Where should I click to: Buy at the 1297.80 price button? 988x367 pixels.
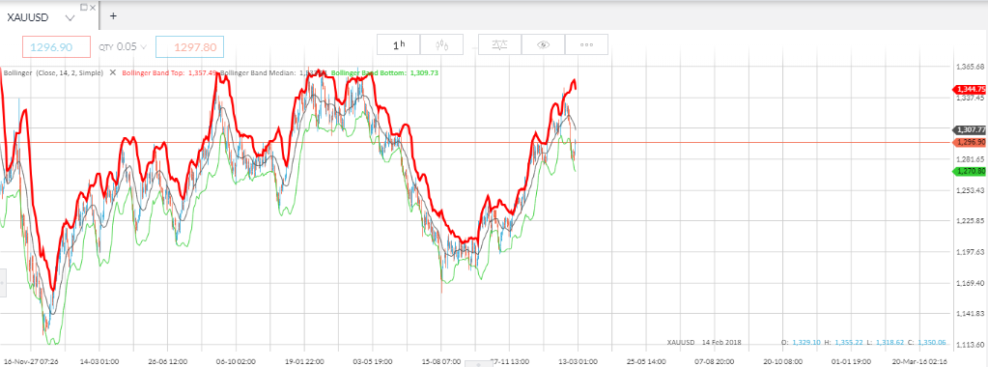pos(189,47)
